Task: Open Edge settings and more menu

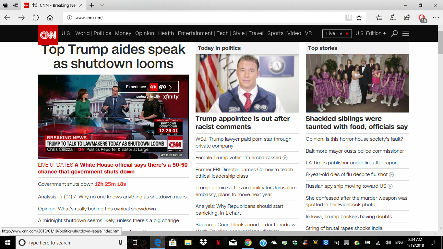Action: pyautogui.click(x=436, y=18)
